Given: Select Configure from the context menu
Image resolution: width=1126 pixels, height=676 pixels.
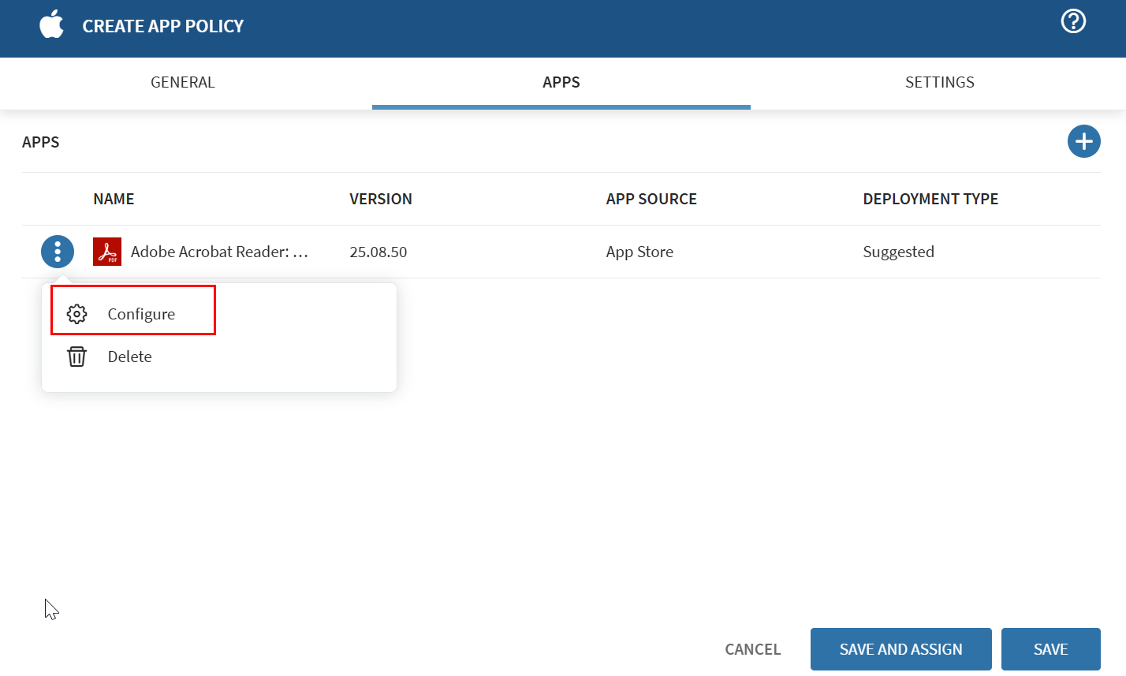Looking at the screenshot, I should [141, 313].
